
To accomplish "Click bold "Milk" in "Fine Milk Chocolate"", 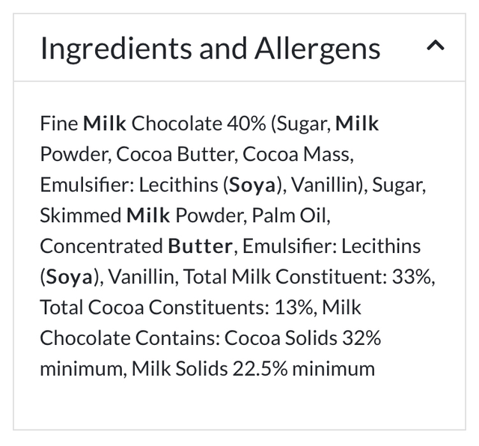I will tap(105, 123).
